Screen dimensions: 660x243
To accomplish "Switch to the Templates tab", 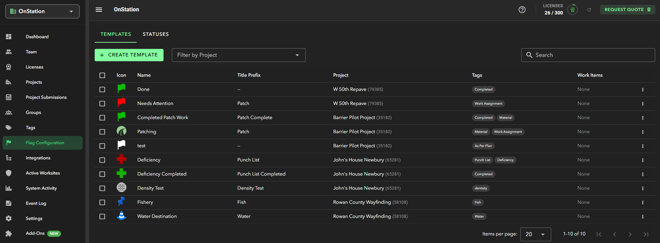I will (116, 34).
